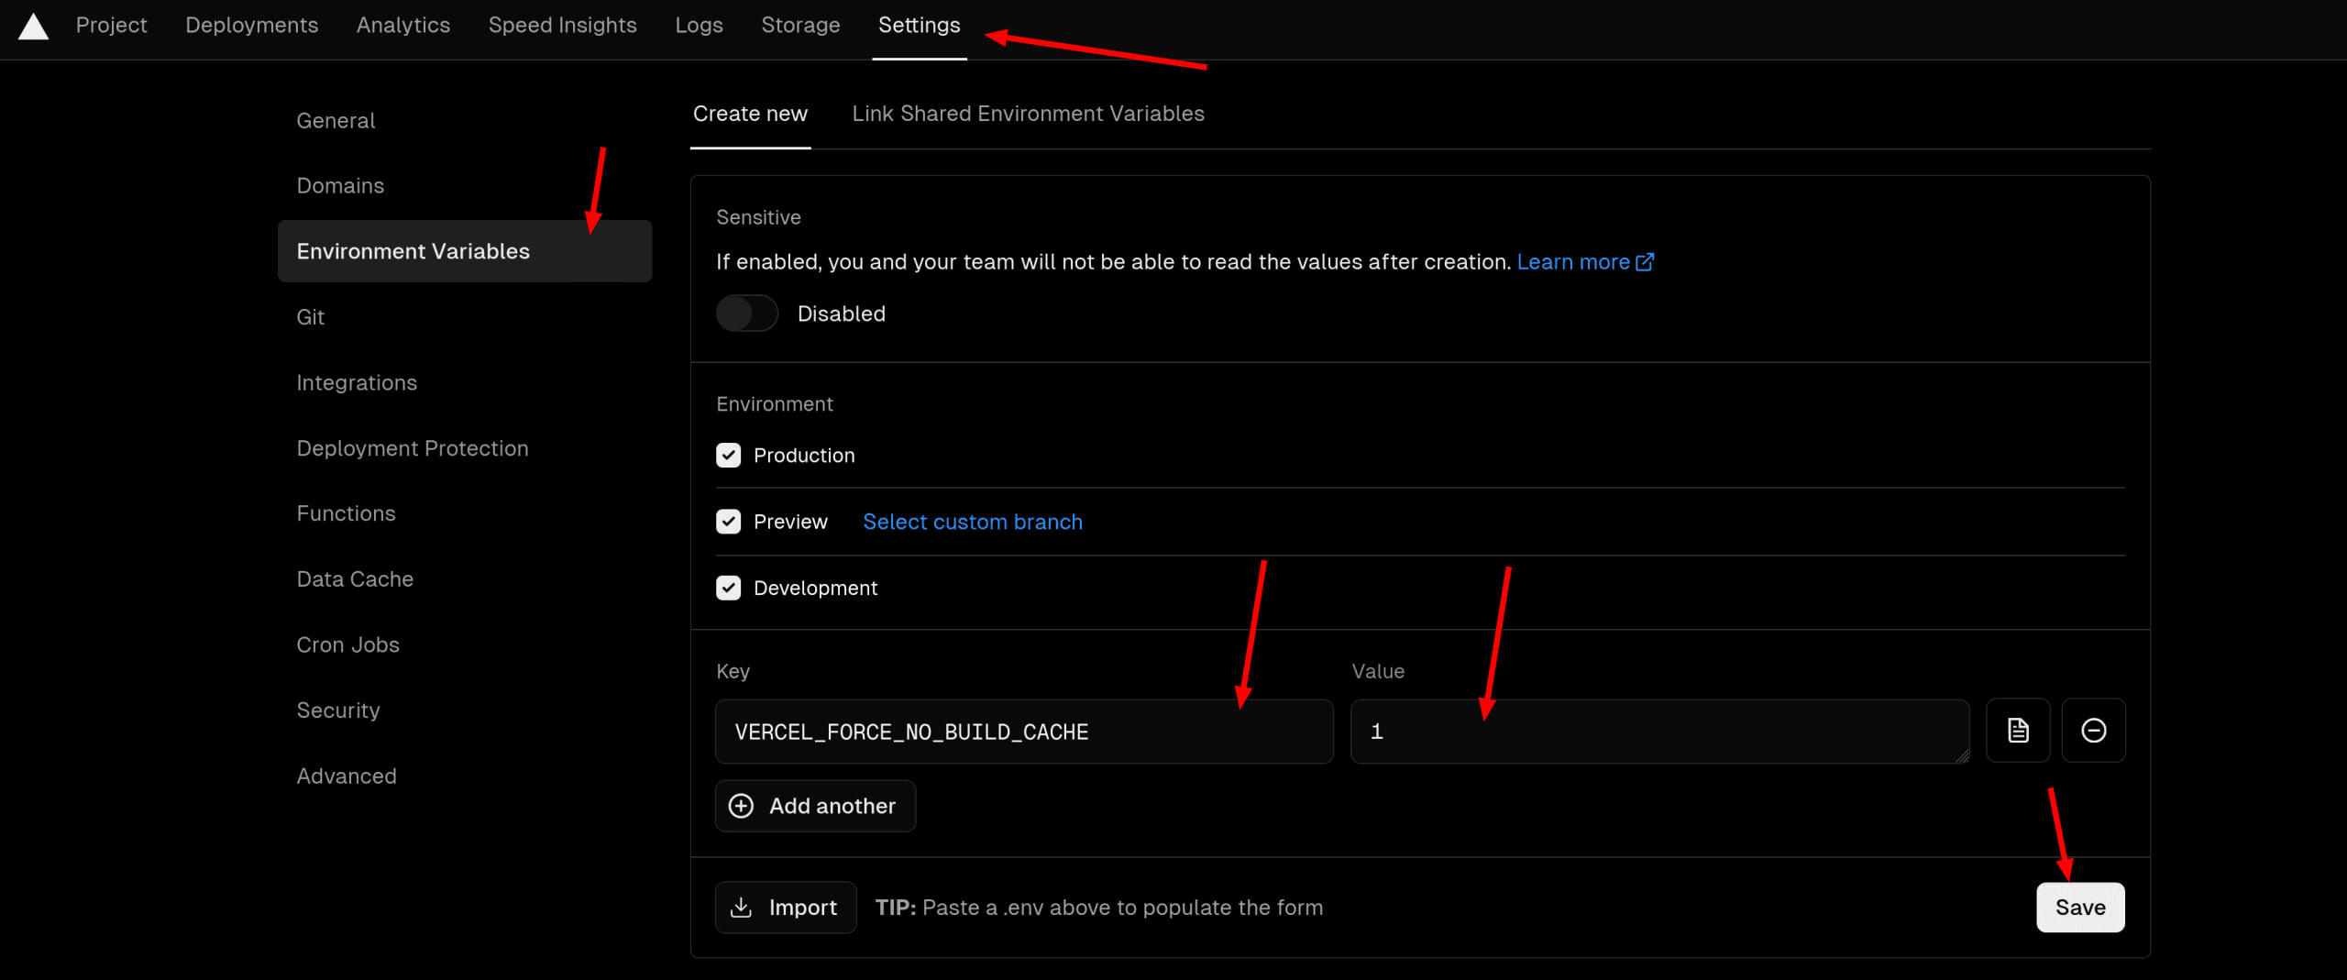This screenshot has width=2347, height=980.
Task: Uncheck the Production environment checkbox
Action: click(728, 456)
